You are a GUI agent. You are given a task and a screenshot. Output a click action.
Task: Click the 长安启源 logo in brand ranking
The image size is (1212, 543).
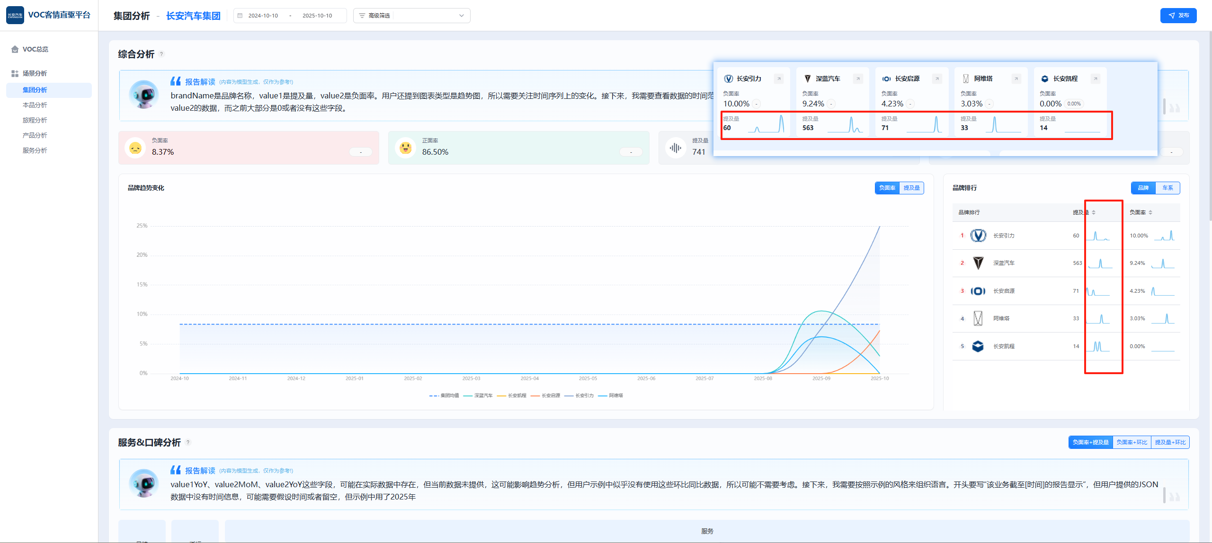(978, 291)
